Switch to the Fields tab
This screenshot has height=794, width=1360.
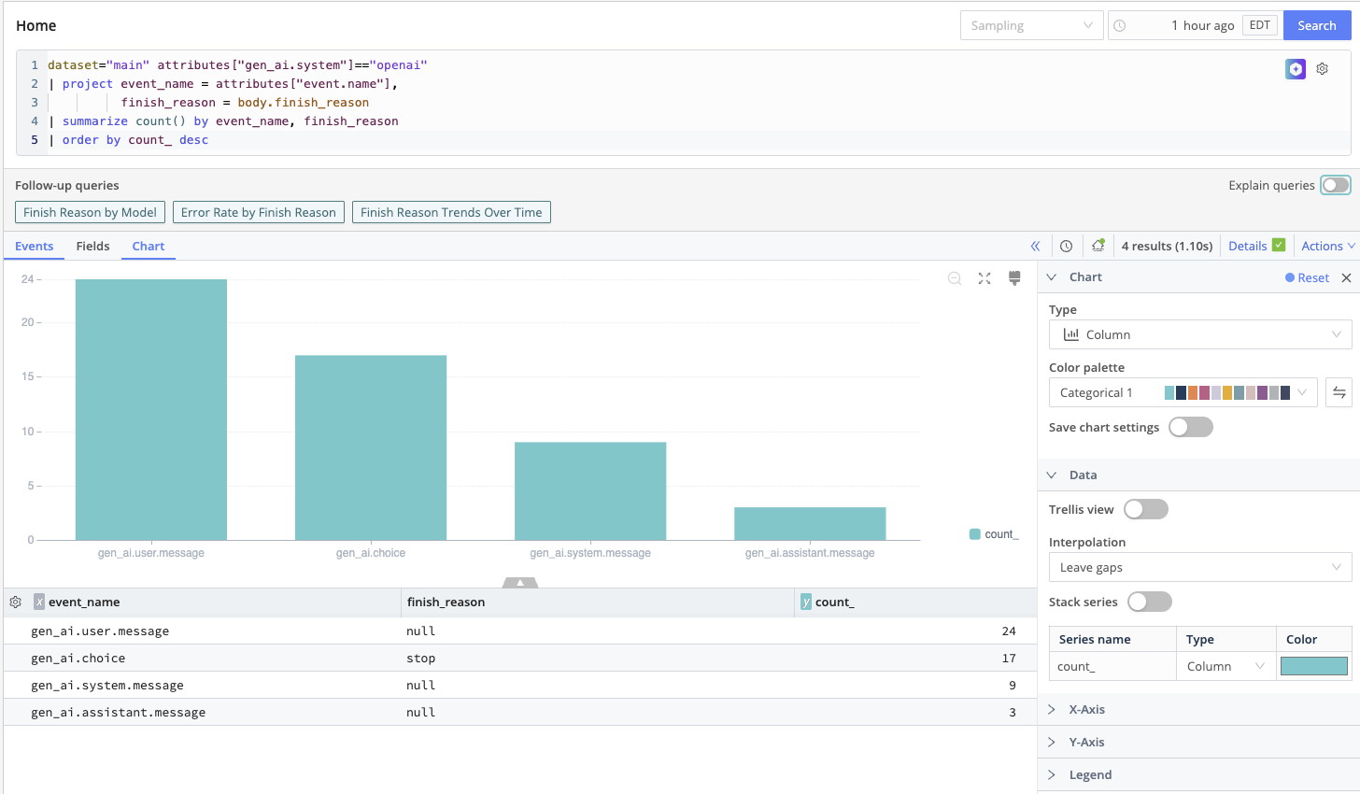click(92, 247)
